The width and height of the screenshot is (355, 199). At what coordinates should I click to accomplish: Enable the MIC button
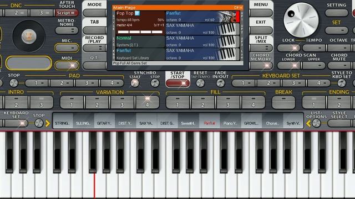tap(67, 48)
